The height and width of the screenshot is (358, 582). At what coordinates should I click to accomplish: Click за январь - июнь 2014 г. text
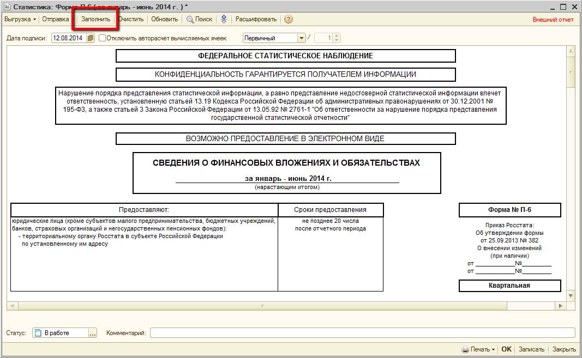[288, 178]
